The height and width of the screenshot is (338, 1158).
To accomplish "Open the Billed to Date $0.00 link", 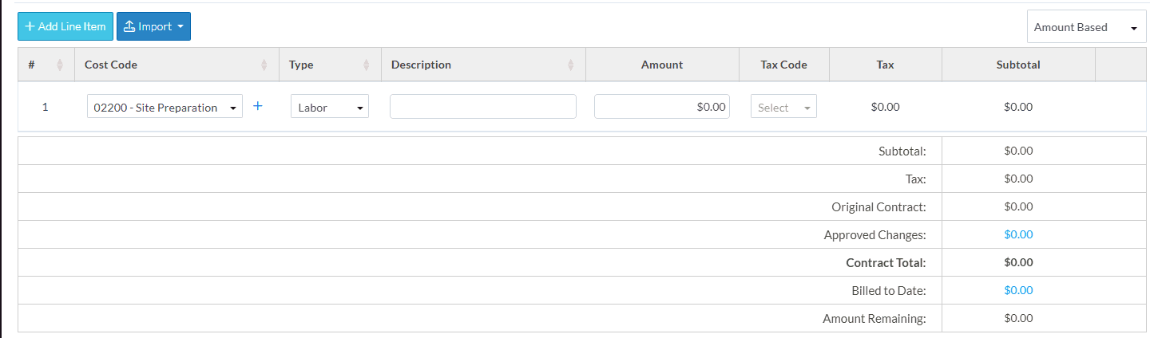I will pos(1018,290).
